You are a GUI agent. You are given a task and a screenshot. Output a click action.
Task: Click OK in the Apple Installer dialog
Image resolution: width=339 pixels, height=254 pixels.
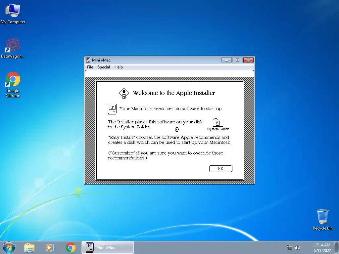pos(221,169)
